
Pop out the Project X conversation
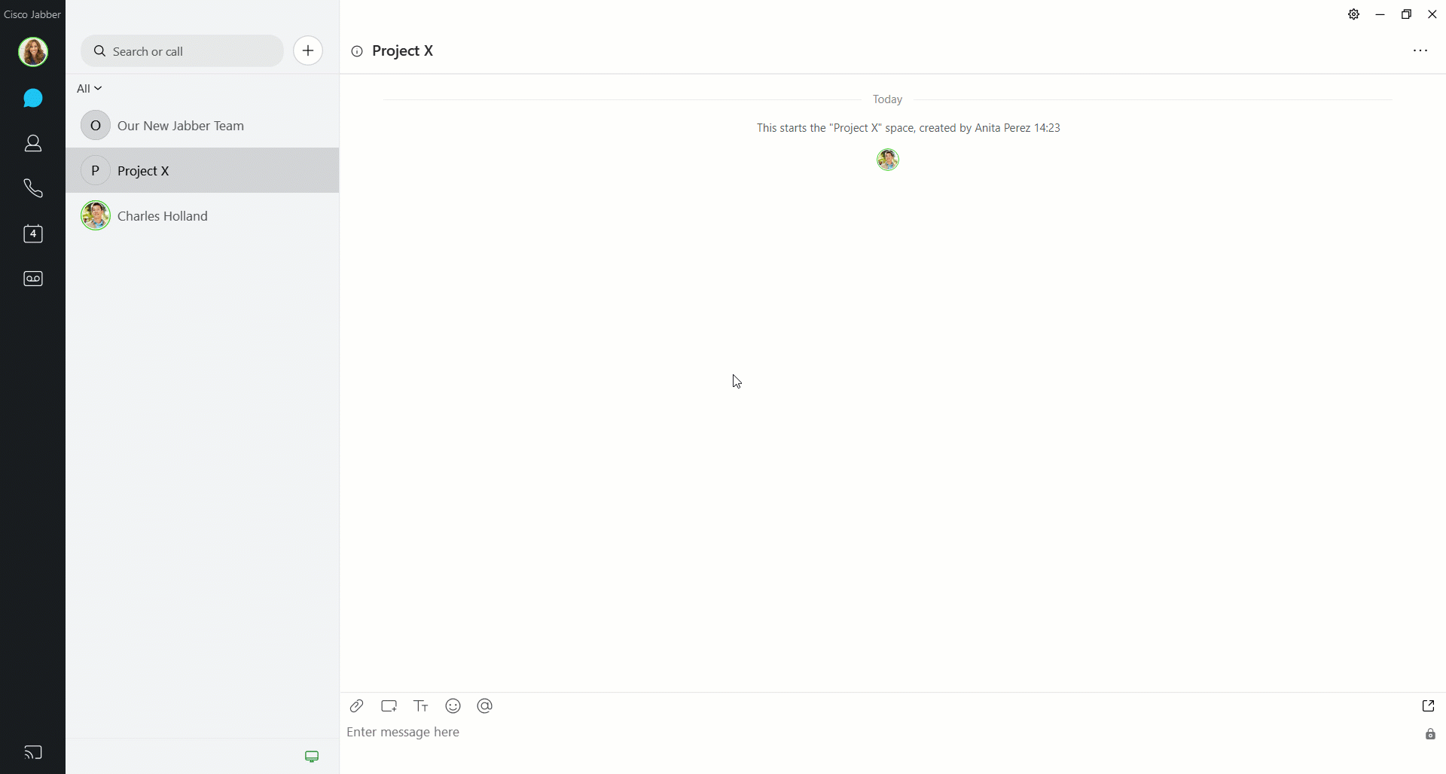pos(1428,706)
